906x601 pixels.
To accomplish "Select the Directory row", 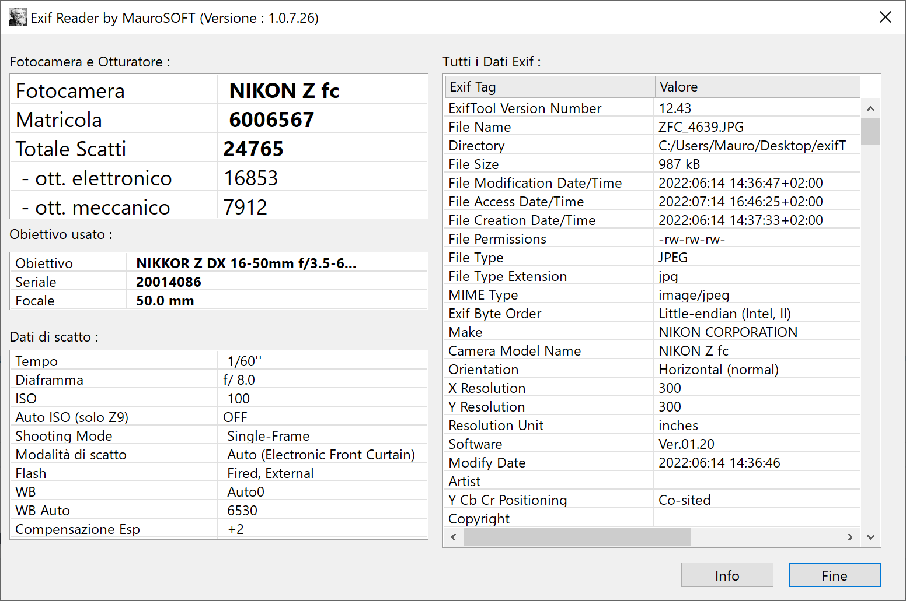I will 653,146.
